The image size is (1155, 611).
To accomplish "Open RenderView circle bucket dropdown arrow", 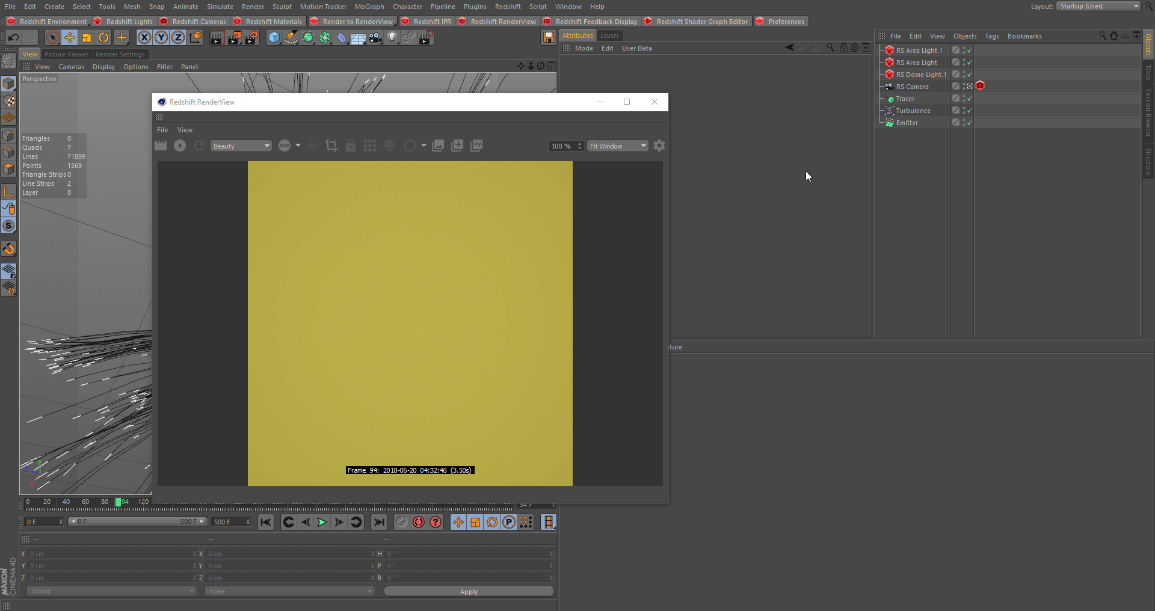I will (x=423, y=146).
